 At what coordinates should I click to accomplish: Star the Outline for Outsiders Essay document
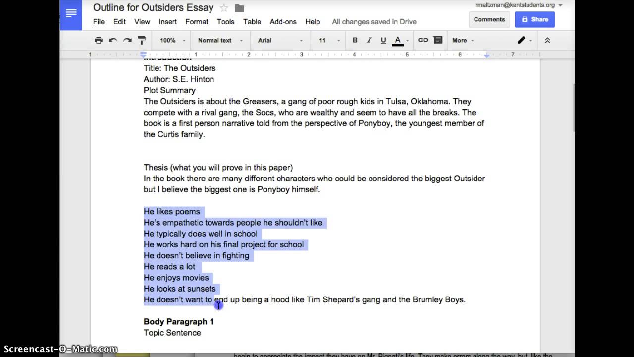[224, 8]
